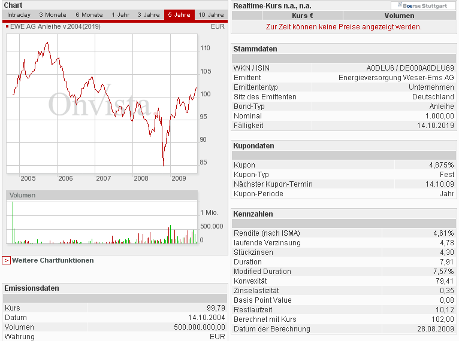Click the Emissionsdaten Währung value EUR

[x=218, y=337]
